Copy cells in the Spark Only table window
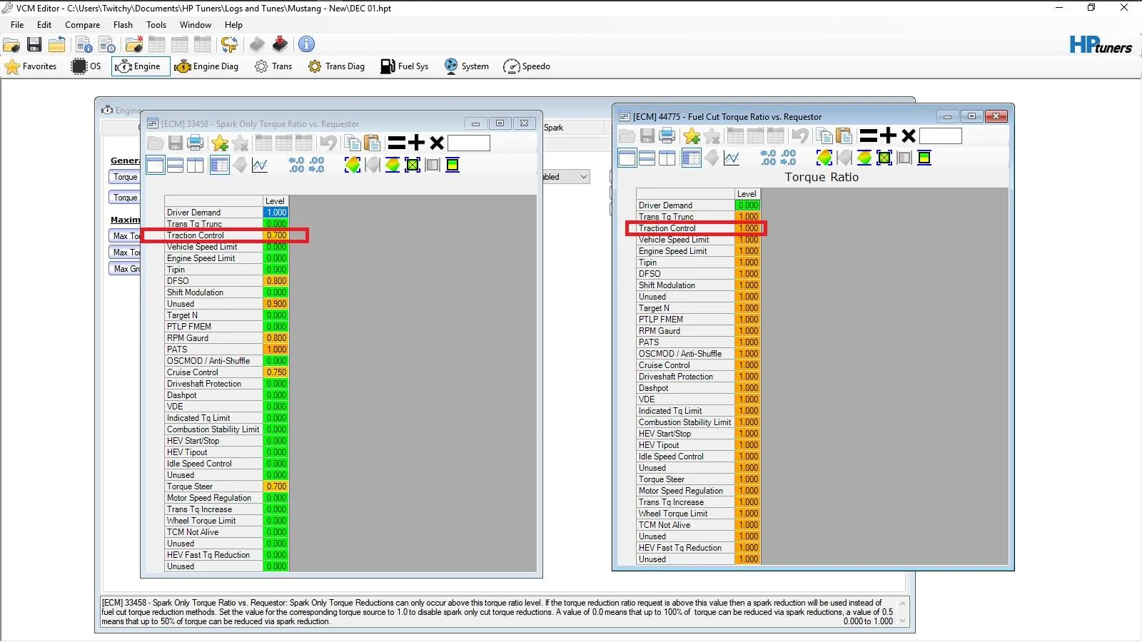Viewport: 1142px width, 642px height. tap(352, 143)
